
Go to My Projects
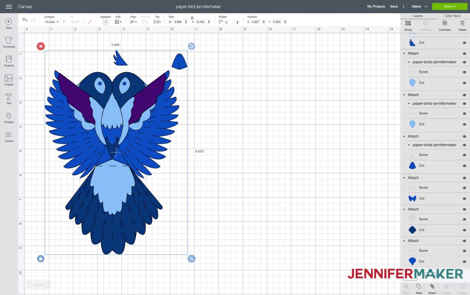coord(376,6)
